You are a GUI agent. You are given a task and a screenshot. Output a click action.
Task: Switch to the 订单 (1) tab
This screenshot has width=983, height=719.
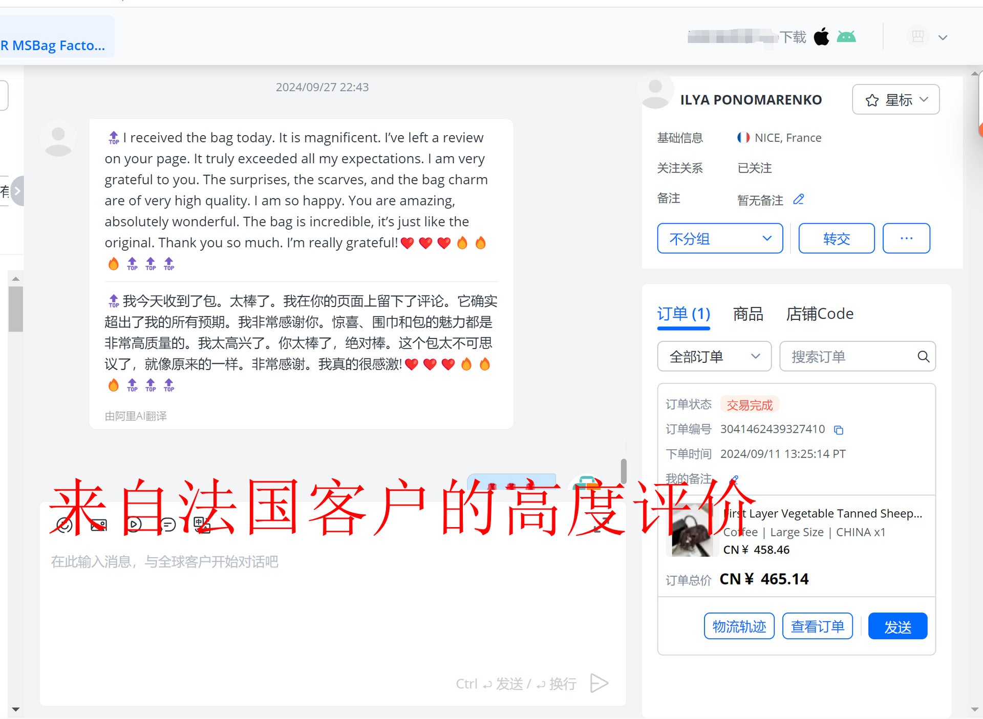[x=683, y=314]
